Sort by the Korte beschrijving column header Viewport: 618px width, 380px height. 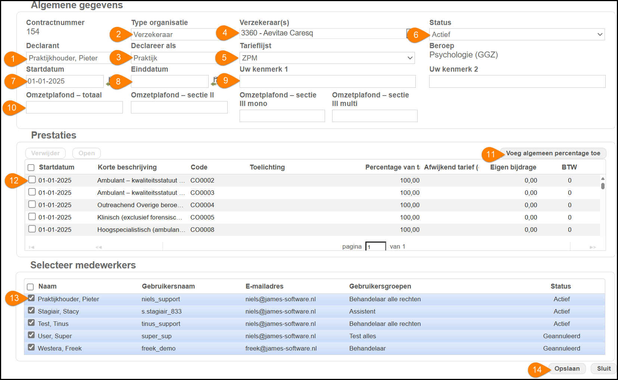127,167
